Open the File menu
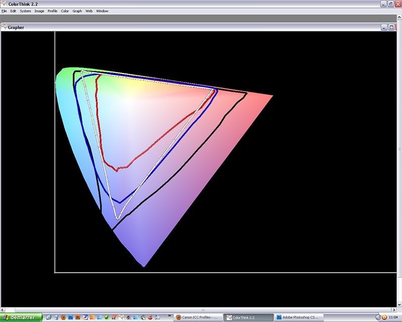Image resolution: width=402 pixels, height=322 pixels. click(4, 11)
